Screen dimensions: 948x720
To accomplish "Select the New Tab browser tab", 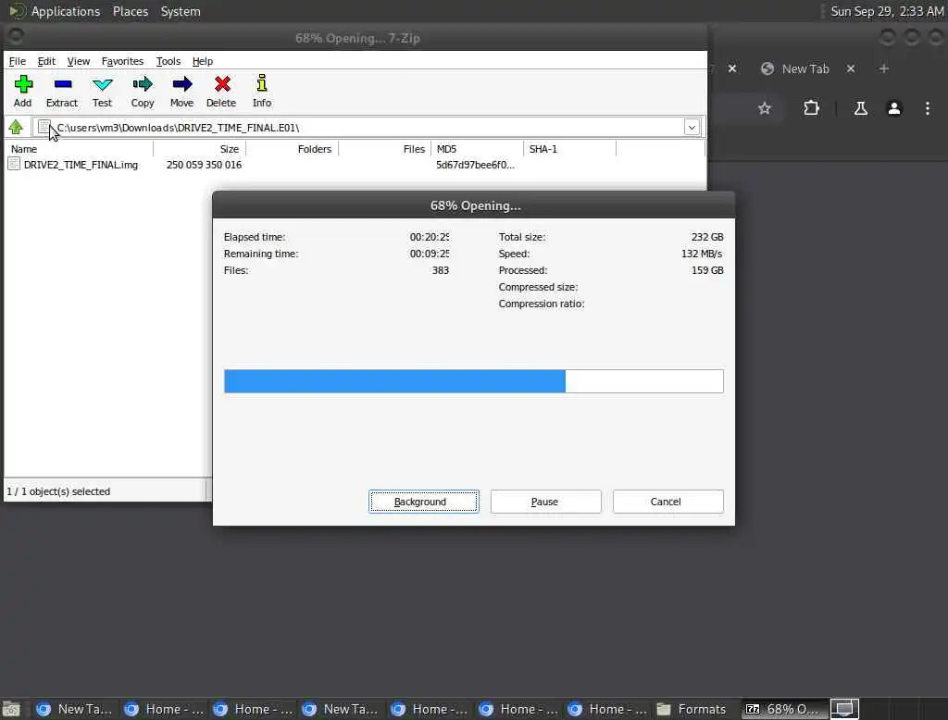I will coord(805,68).
